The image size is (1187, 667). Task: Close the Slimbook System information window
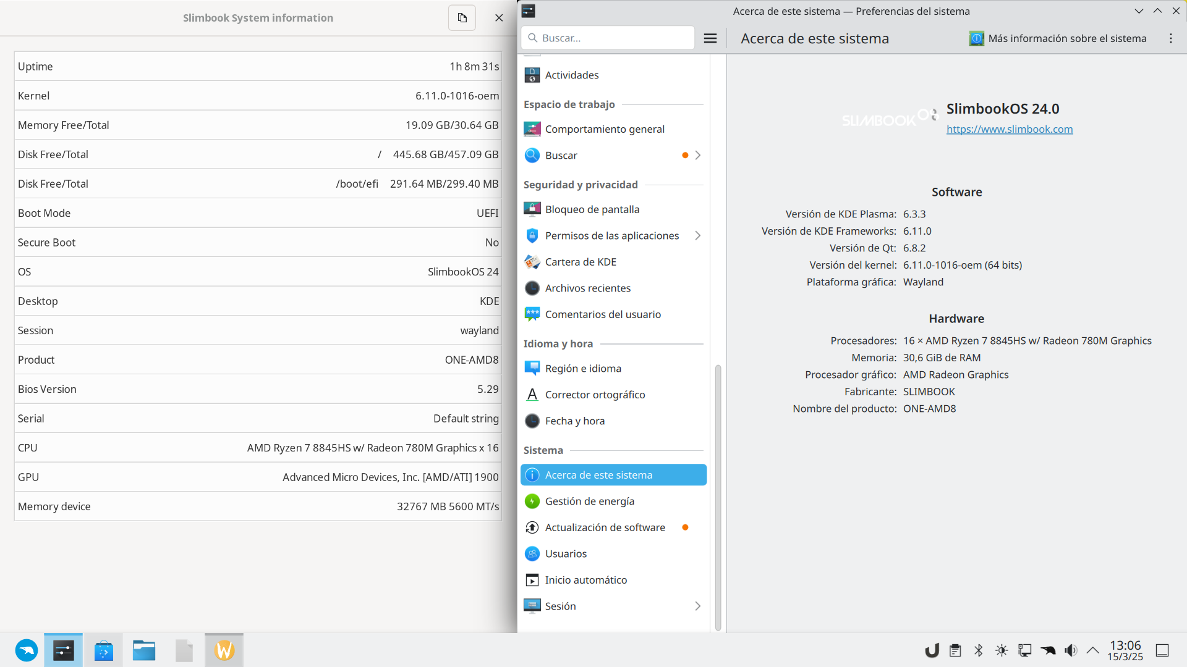[x=499, y=18]
